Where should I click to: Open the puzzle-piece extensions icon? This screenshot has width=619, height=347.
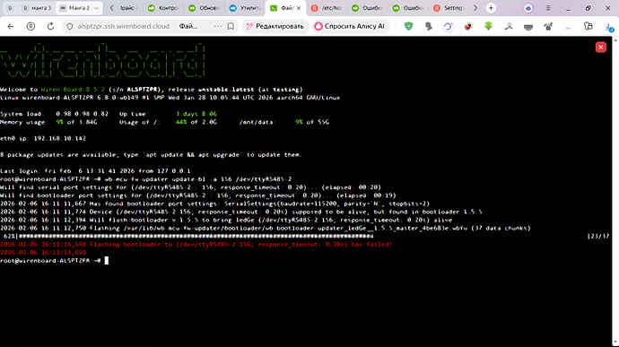pyautogui.click(x=428, y=26)
